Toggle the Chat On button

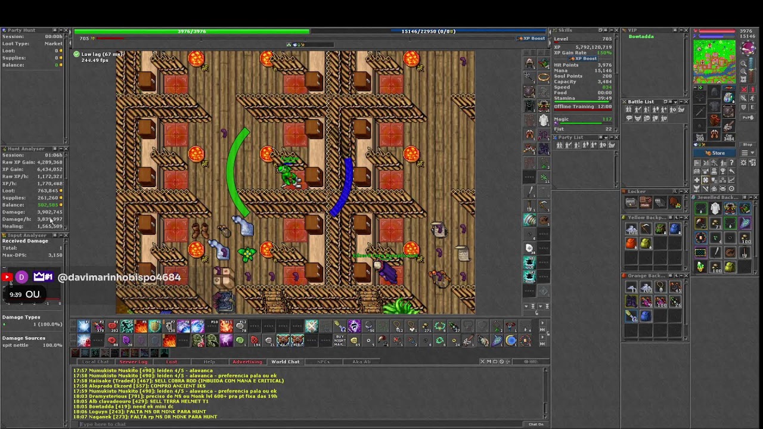click(536, 424)
